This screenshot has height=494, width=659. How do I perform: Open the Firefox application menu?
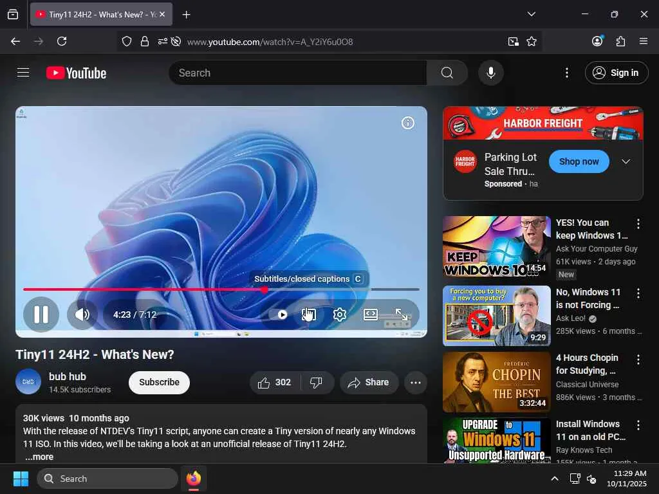pyautogui.click(x=643, y=41)
